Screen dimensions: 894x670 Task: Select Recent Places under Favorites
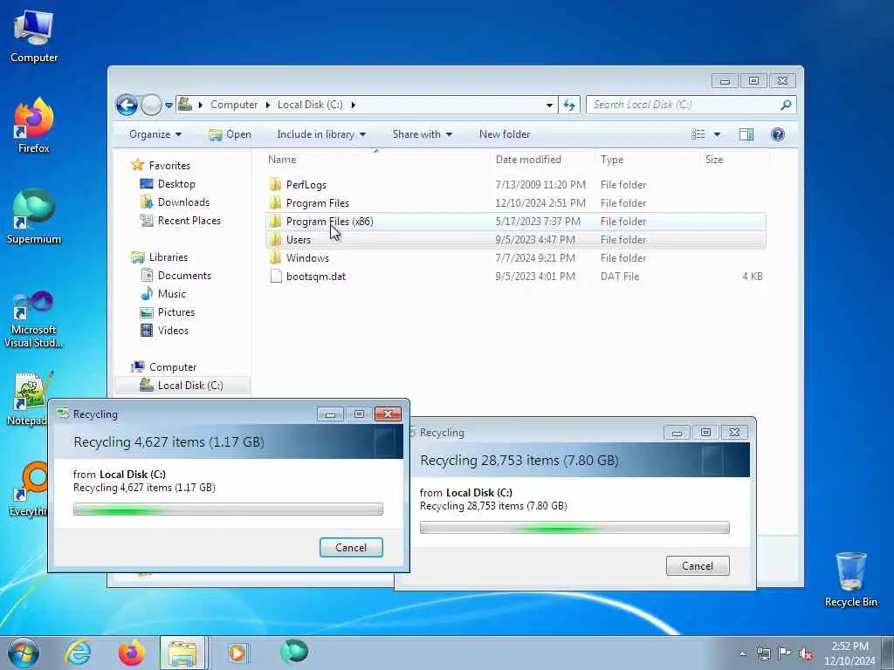180,221
